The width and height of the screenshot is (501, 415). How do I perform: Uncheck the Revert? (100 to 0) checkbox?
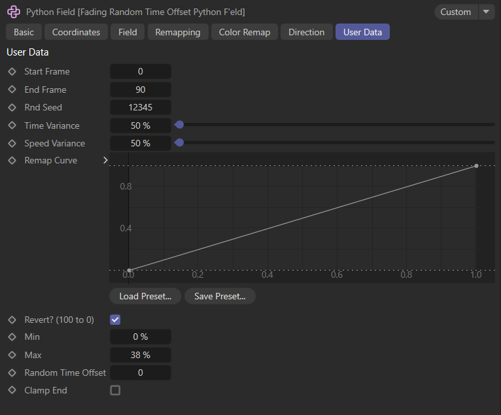pyautogui.click(x=115, y=320)
